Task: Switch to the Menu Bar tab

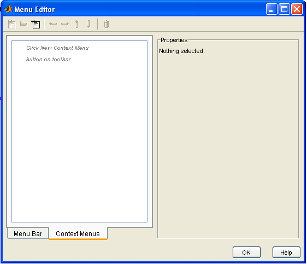Action: [x=28, y=233]
